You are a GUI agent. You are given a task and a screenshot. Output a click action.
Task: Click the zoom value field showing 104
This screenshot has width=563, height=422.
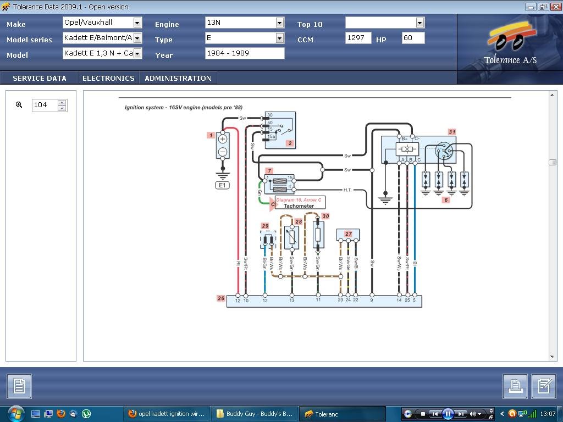tap(45, 105)
